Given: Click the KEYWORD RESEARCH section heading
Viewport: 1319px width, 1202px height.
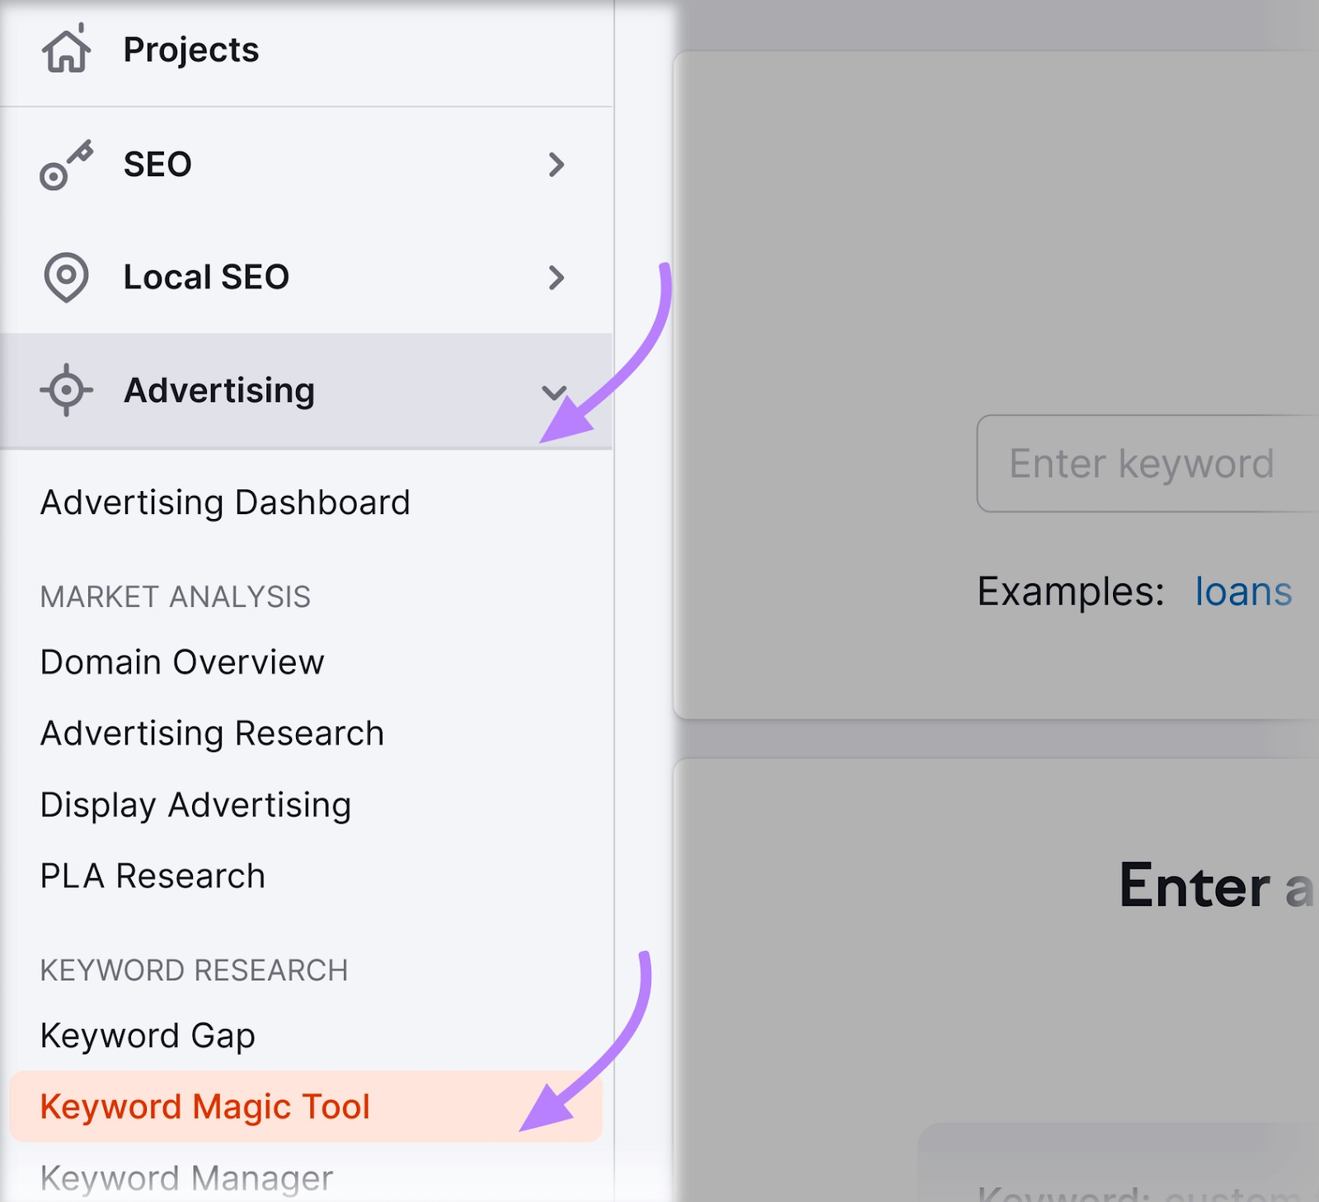Looking at the screenshot, I should click(194, 970).
